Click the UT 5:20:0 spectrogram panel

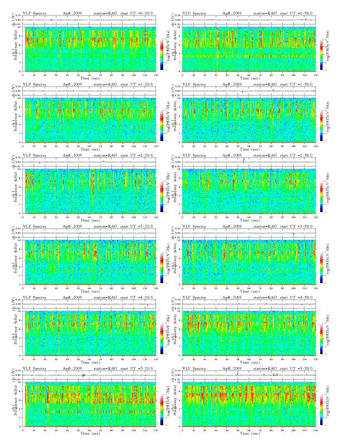coord(89,404)
